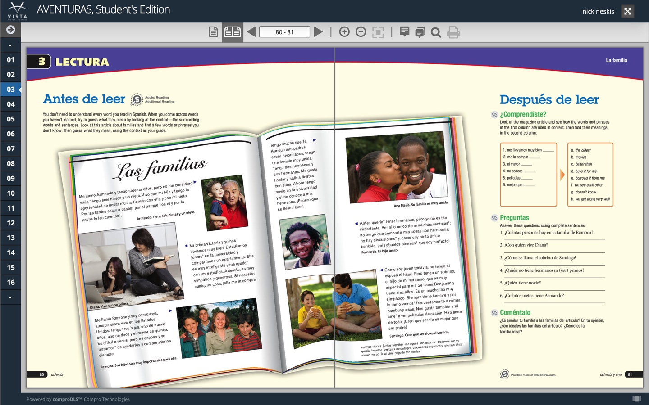Open search with the magnifier icon

point(436,32)
